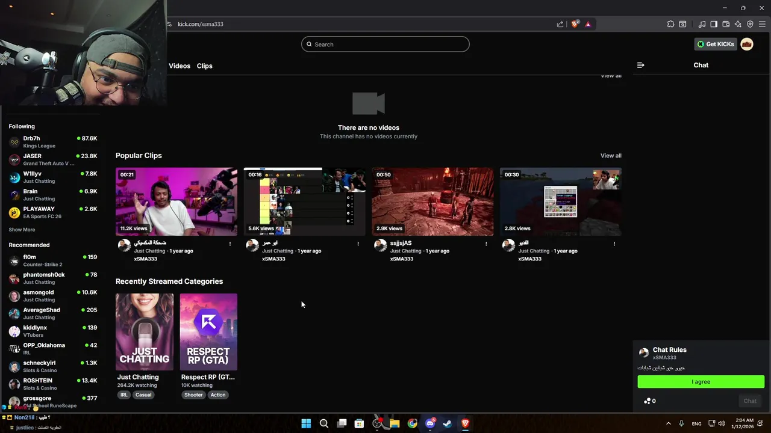Focus the Kick search field

(385, 44)
